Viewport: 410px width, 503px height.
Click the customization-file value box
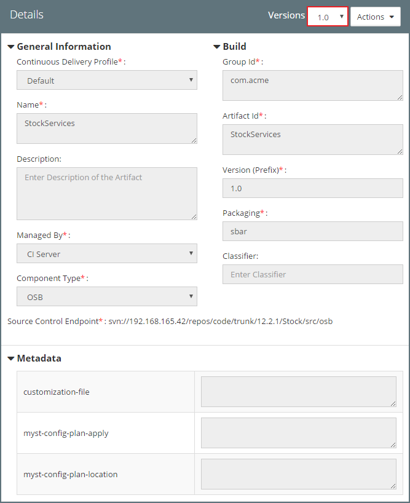[x=298, y=392]
